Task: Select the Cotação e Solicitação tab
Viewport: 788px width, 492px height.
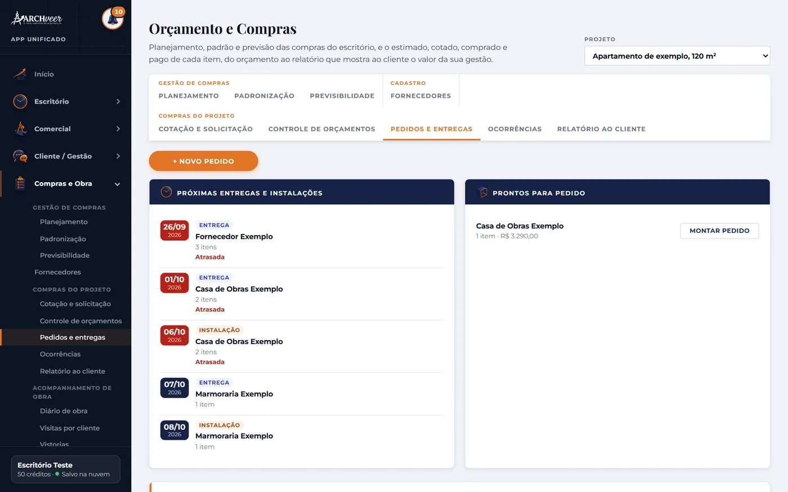Action: tap(206, 129)
